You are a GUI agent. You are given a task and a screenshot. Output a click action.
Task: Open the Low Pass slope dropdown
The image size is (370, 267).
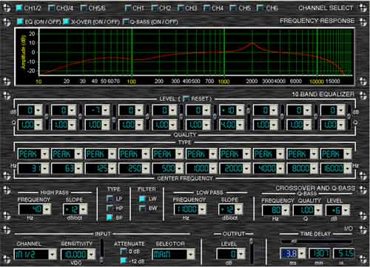pyautogui.click(x=238, y=209)
